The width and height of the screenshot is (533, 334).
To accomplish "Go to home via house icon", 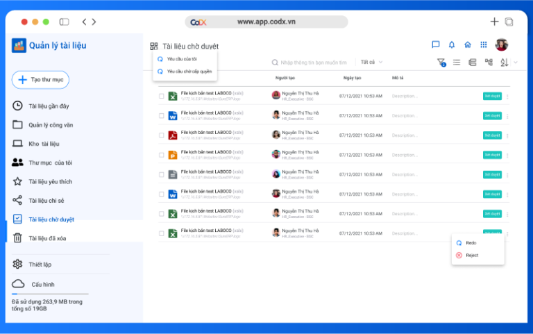I will (468, 45).
